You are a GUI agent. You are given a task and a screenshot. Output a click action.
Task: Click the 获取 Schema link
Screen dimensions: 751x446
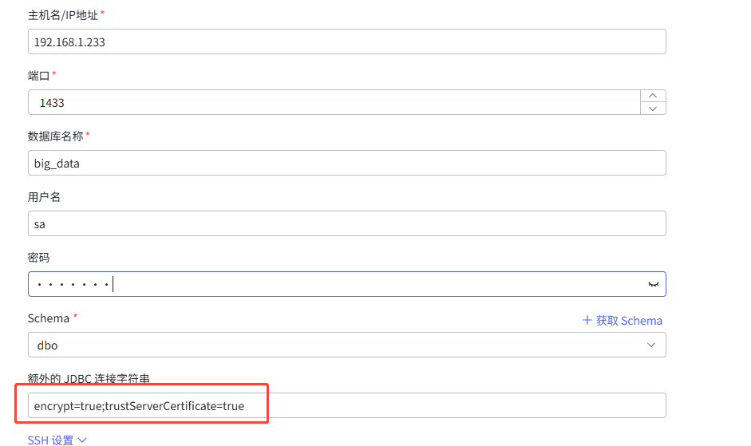623,321
